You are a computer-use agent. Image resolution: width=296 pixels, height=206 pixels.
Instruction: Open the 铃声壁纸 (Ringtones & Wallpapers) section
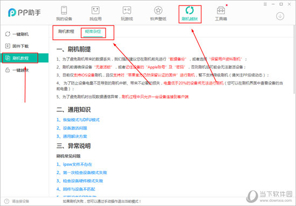(x=158, y=13)
